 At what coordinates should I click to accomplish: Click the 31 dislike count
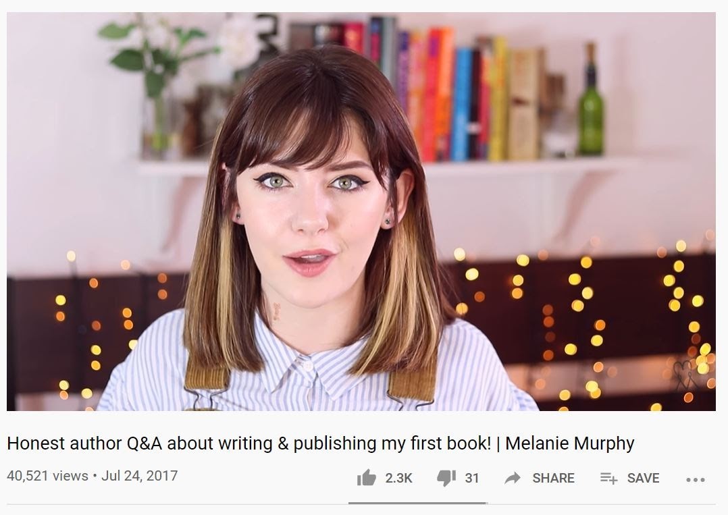pyautogui.click(x=471, y=478)
